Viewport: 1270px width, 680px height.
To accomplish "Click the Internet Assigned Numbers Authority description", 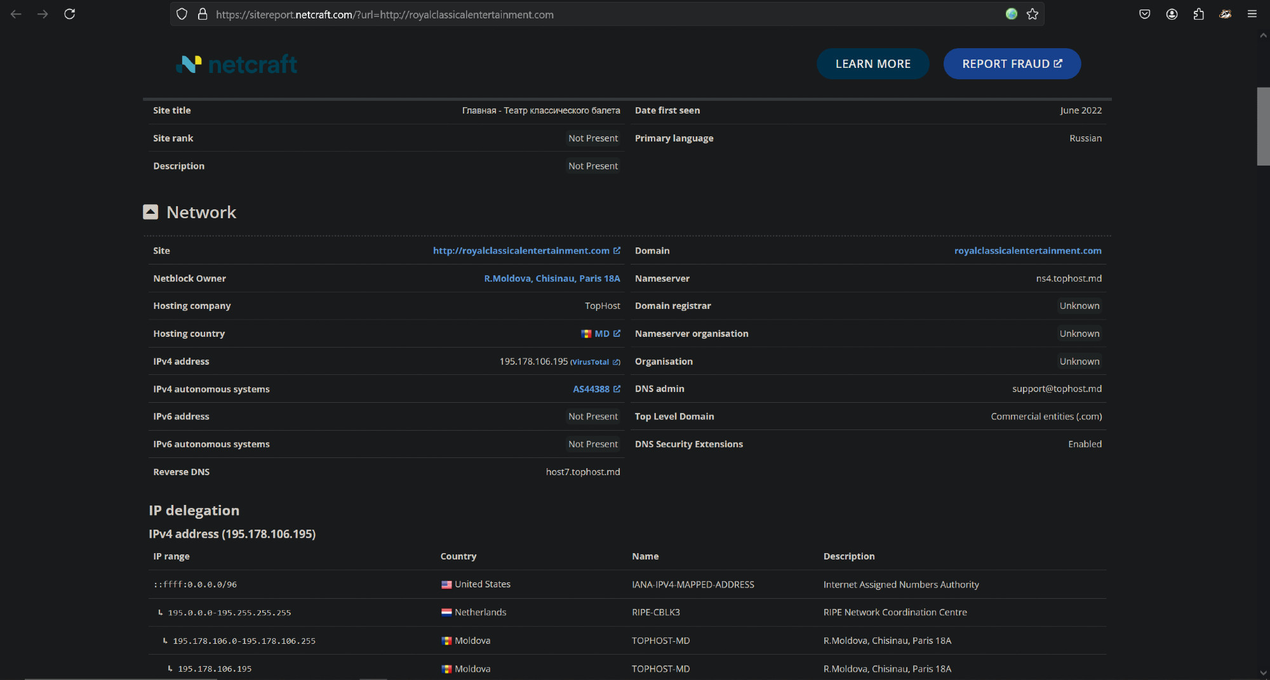I will [901, 585].
